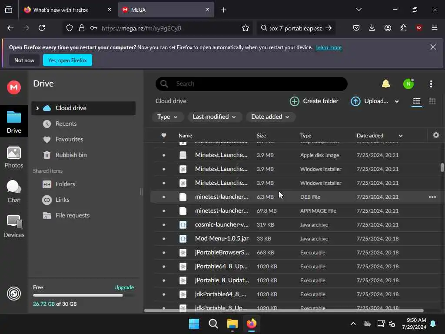Expand the Cloud drive tree arrow
Image resolution: width=445 pixels, height=334 pixels.
pyautogui.click(x=37, y=108)
